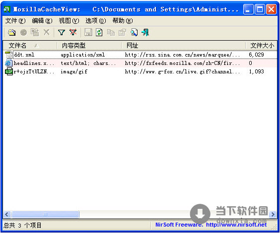Click the funnel filter icon
The width and height of the screenshot is (280, 233).
[x=62, y=32]
